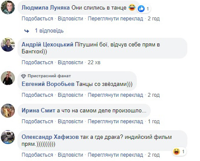This screenshot has width=200, height=161.
Task: Open Олександр Хафизов's avatar
Action: [x=8, y=137]
